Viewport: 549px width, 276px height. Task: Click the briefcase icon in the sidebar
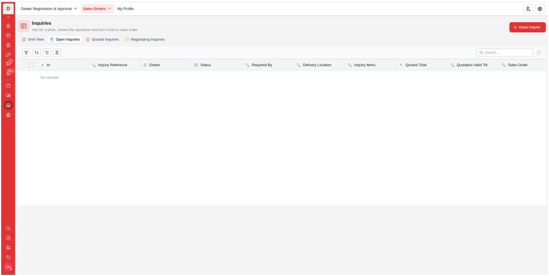[8, 86]
